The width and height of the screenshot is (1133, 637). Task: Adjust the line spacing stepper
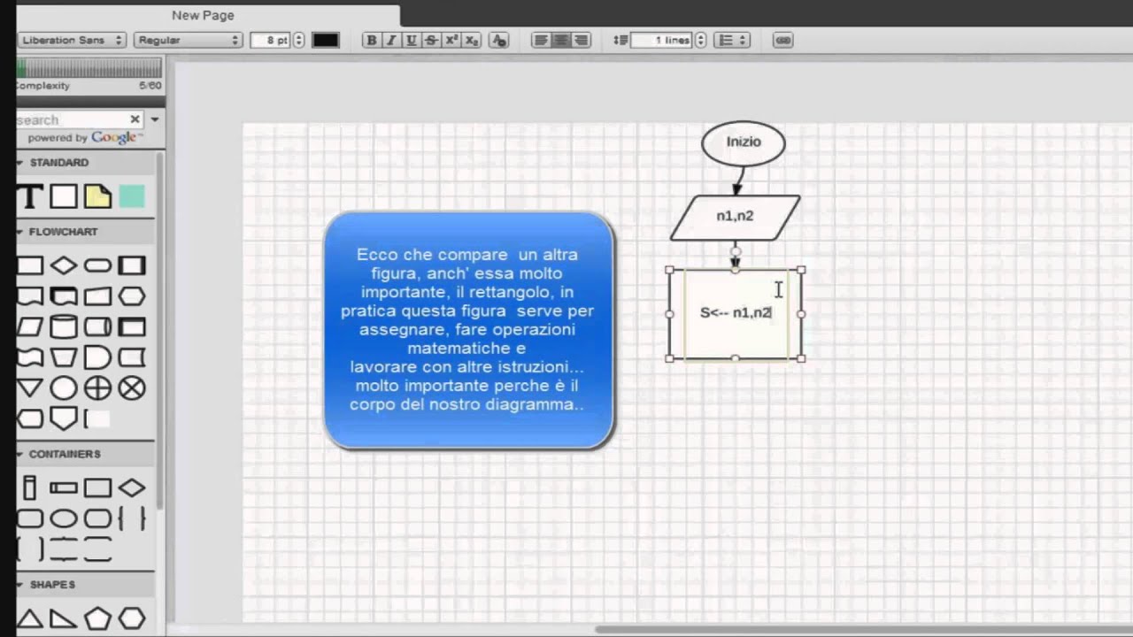click(701, 40)
